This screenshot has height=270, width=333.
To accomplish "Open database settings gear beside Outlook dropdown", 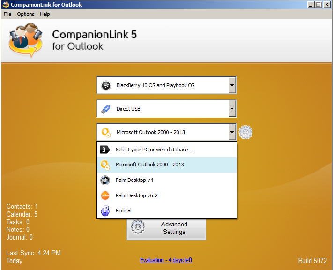I will point(245,132).
